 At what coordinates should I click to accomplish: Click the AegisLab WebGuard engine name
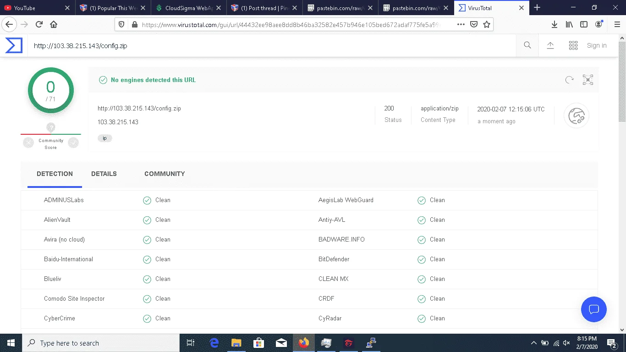point(346,200)
